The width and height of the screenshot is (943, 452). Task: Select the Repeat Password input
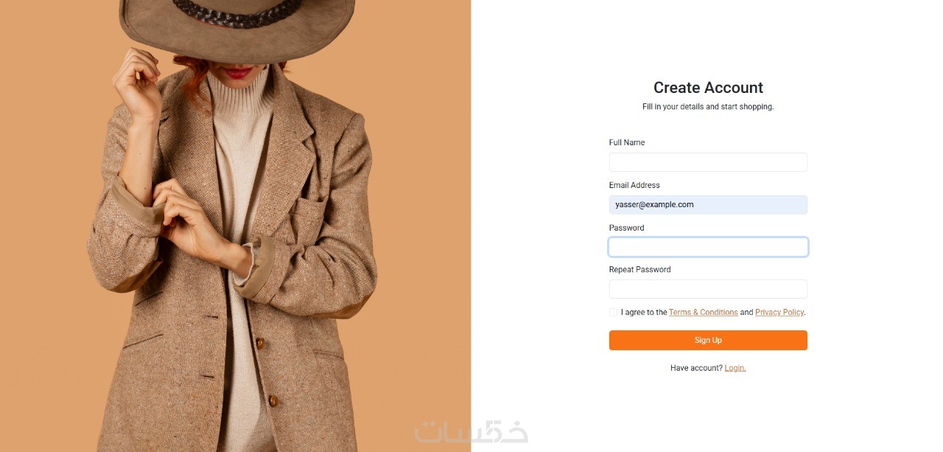pos(707,289)
